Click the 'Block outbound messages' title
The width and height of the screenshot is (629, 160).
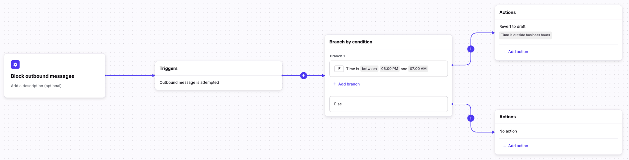(x=42, y=76)
